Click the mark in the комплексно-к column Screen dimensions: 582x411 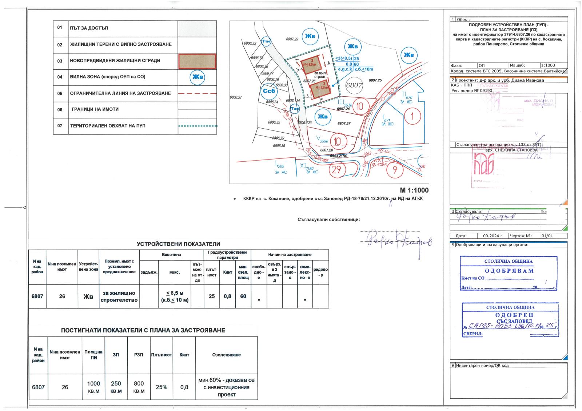[x=305, y=300]
